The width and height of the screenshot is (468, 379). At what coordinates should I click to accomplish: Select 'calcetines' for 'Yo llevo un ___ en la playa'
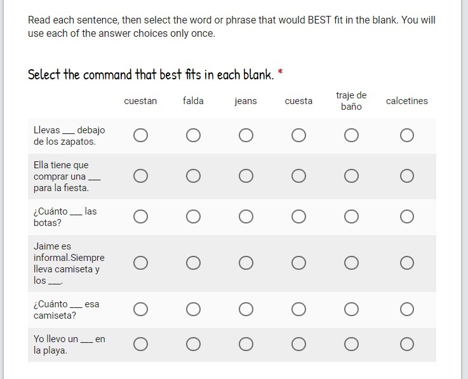[407, 344]
